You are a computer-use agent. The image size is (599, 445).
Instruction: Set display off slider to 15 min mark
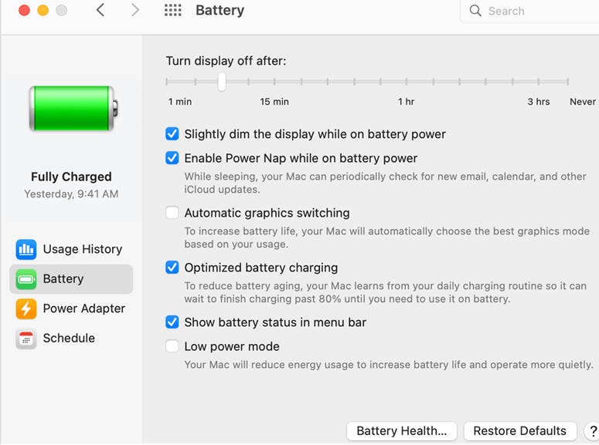tap(274, 82)
